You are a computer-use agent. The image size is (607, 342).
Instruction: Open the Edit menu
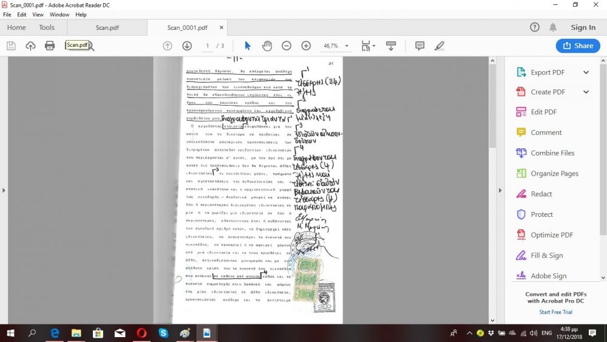pos(22,15)
